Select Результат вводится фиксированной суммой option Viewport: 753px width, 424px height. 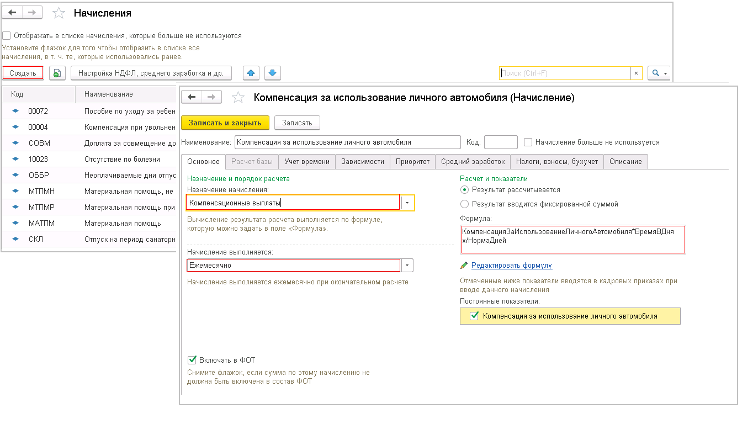[464, 204]
